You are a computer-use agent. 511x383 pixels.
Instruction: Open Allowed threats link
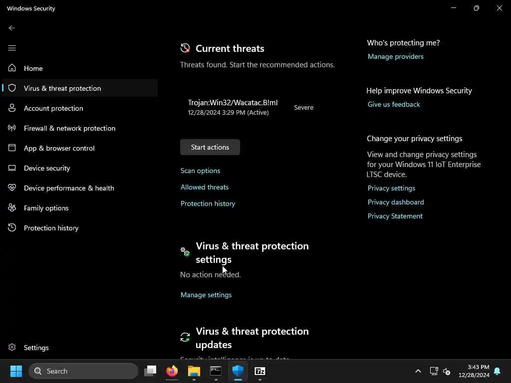pyautogui.click(x=204, y=187)
